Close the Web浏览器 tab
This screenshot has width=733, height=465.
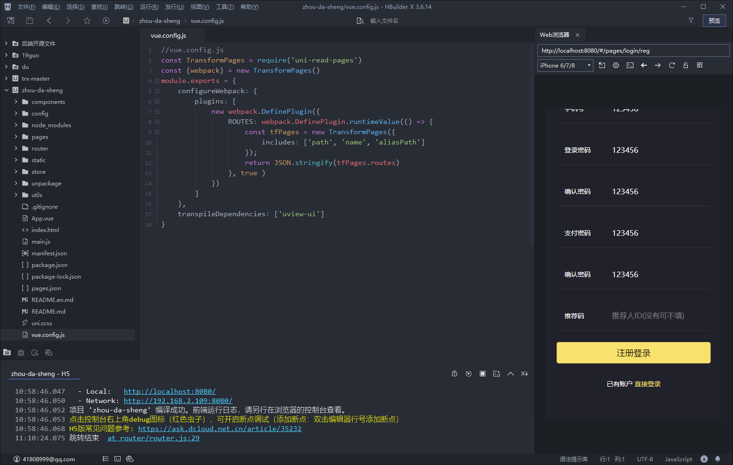578,35
